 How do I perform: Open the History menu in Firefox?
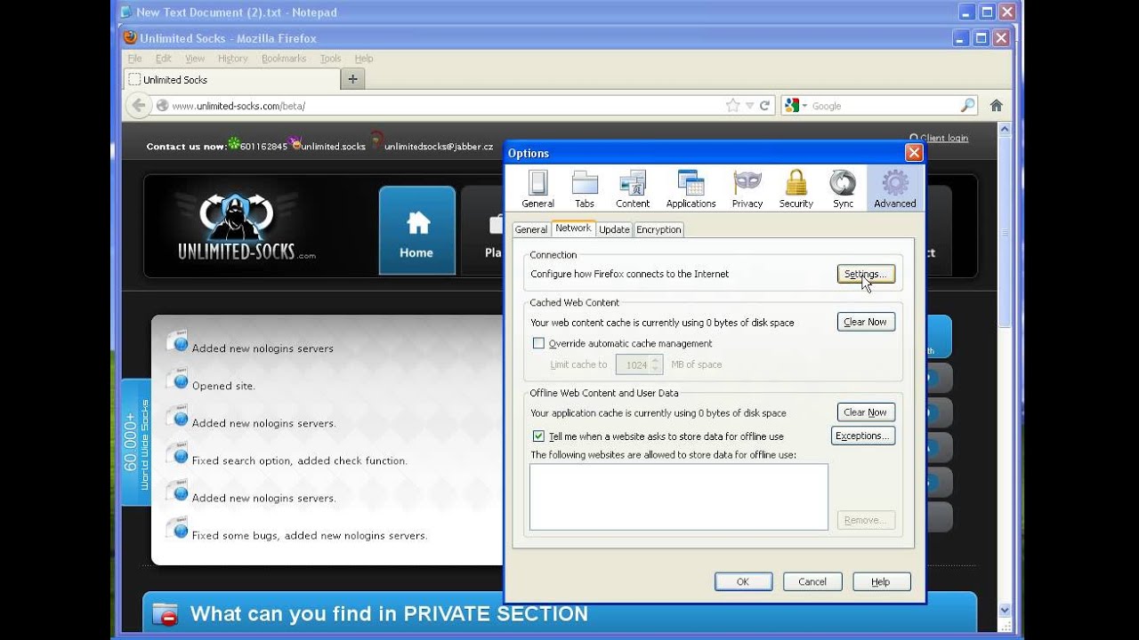[232, 59]
